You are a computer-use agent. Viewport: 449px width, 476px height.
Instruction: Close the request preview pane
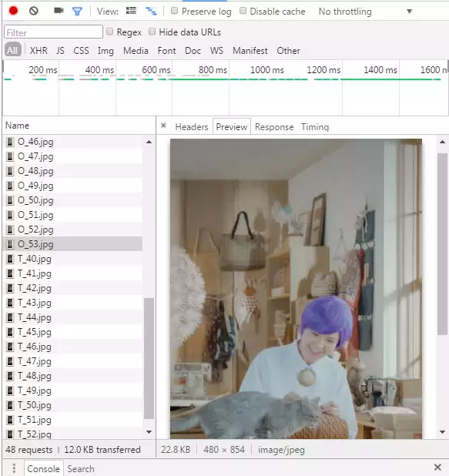163,126
